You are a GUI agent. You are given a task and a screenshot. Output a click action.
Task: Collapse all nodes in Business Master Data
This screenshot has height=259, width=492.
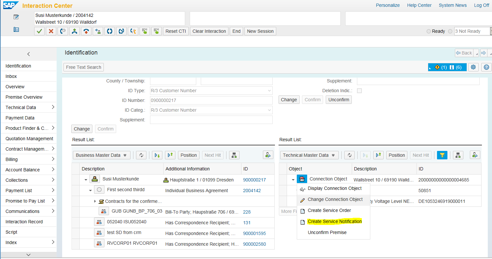pyautogui.click(x=170, y=155)
